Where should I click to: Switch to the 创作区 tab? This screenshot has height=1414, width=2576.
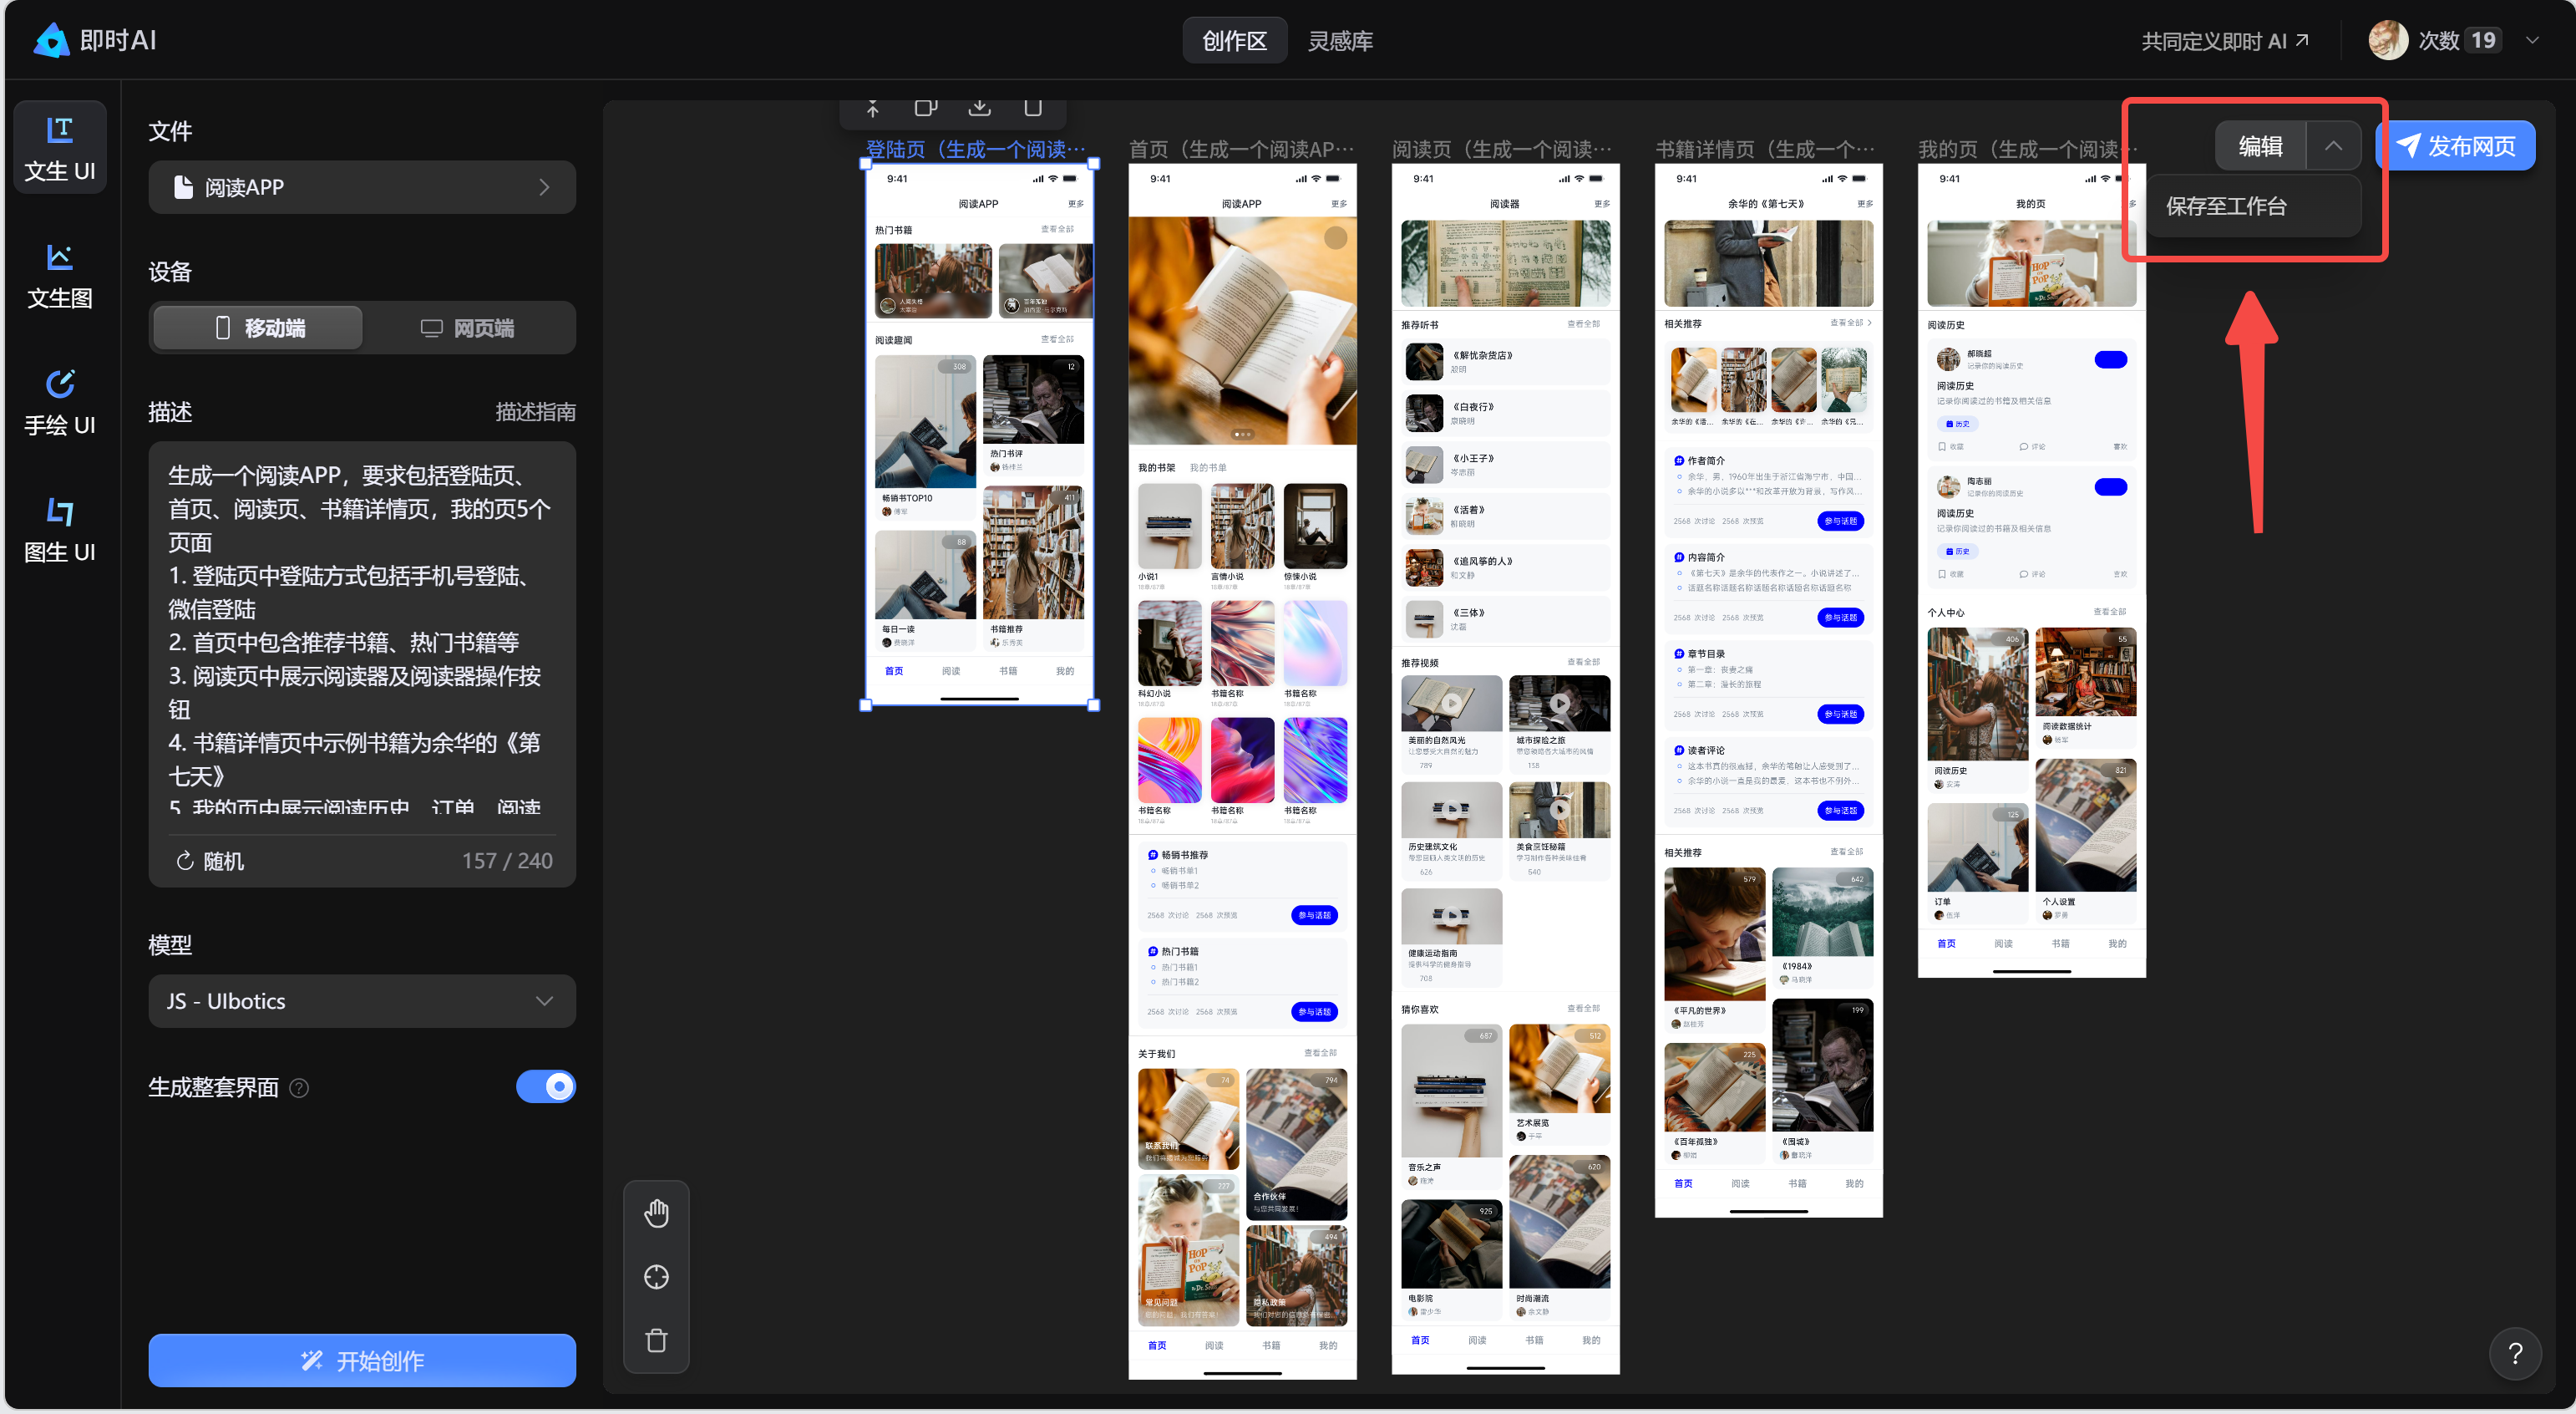(x=1234, y=41)
